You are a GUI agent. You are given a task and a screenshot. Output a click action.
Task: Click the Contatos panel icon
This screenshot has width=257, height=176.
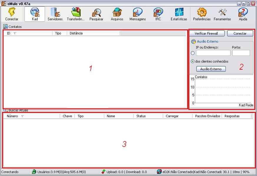(x=5, y=26)
